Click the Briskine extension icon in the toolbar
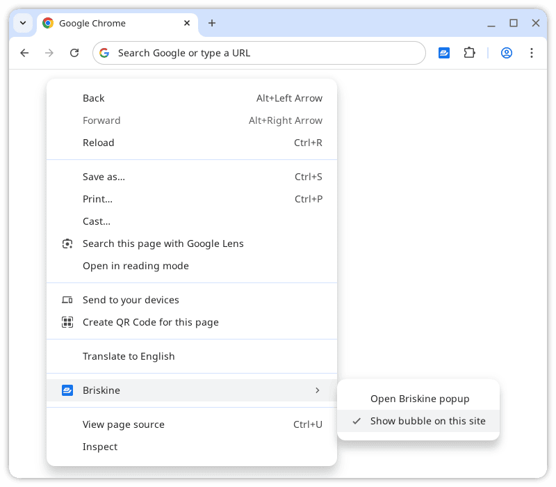The image size is (556, 487). point(443,52)
